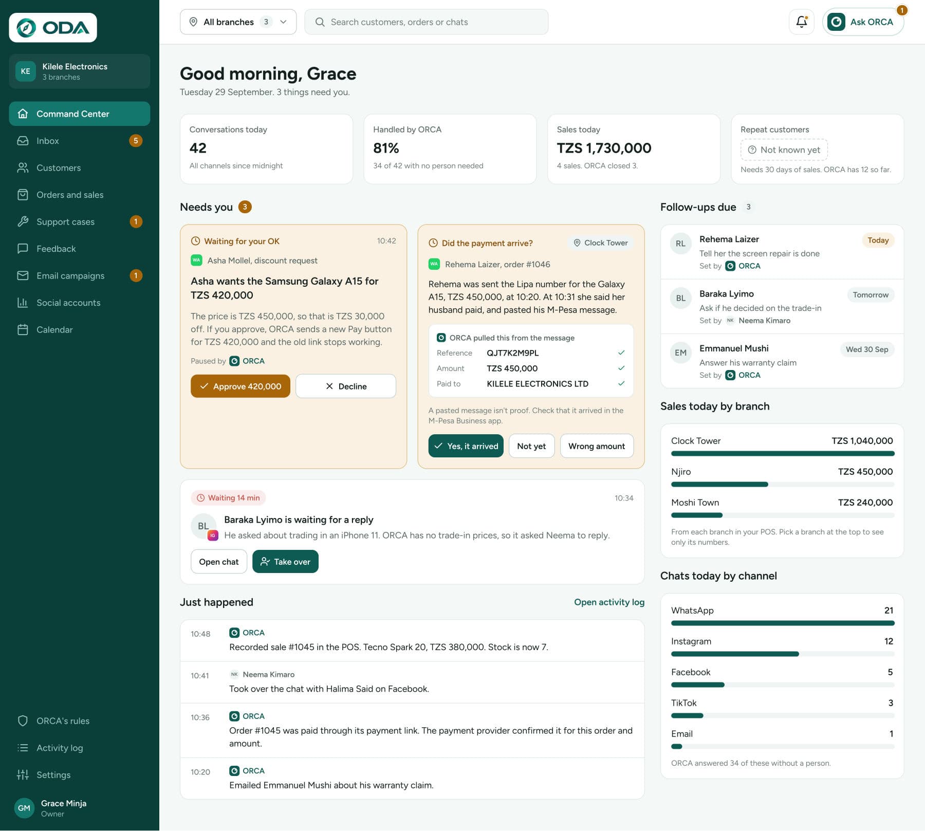Open the 10:48 recorded sale #1045 entry
The width and height of the screenshot is (925, 831).
pyautogui.click(x=412, y=640)
